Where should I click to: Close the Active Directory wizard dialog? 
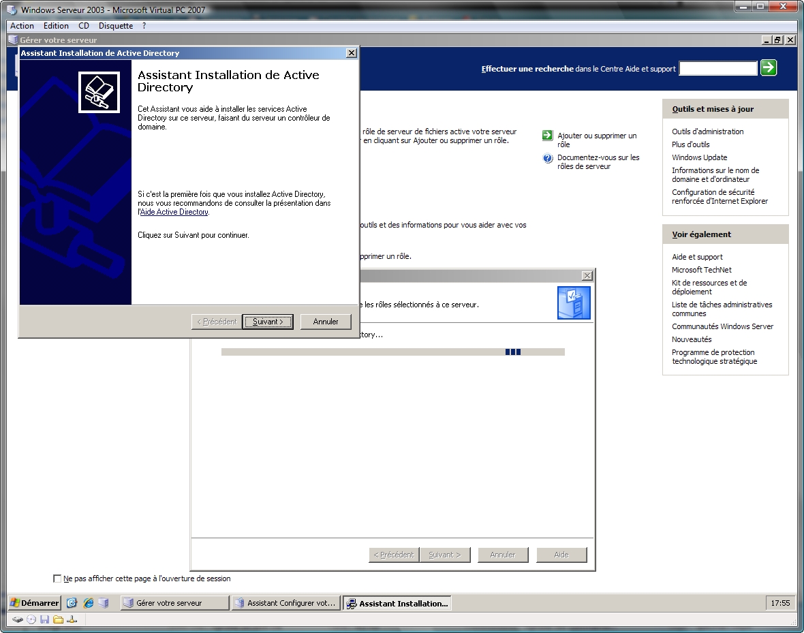point(351,53)
